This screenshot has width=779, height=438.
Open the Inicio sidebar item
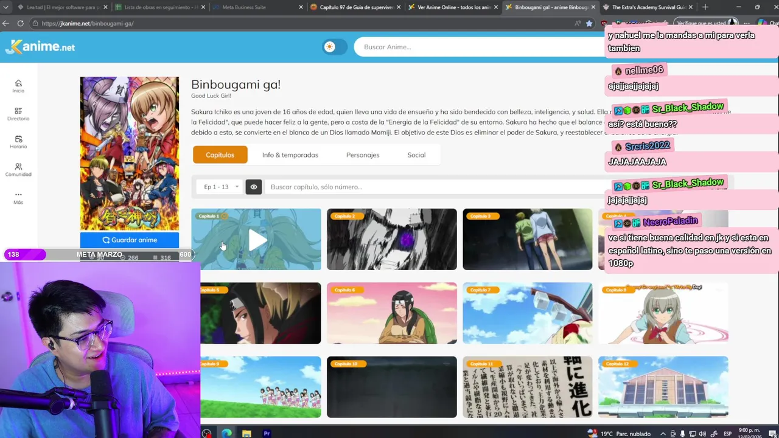click(18, 86)
